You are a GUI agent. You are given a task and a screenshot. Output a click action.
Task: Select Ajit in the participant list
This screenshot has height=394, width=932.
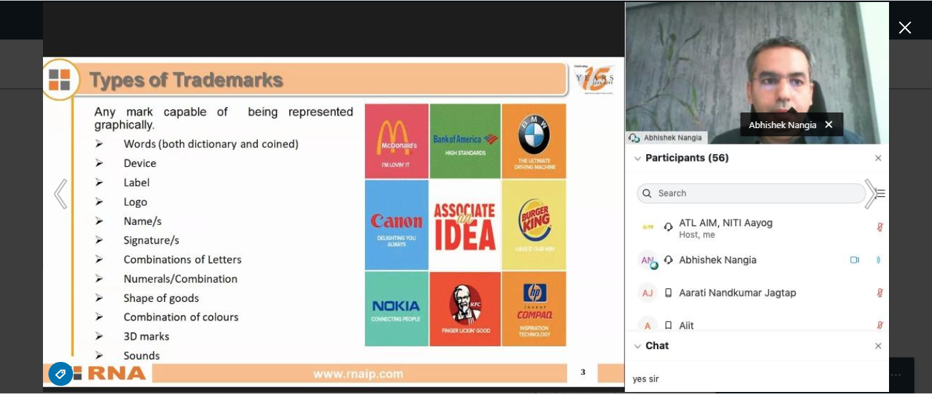[x=686, y=326]
